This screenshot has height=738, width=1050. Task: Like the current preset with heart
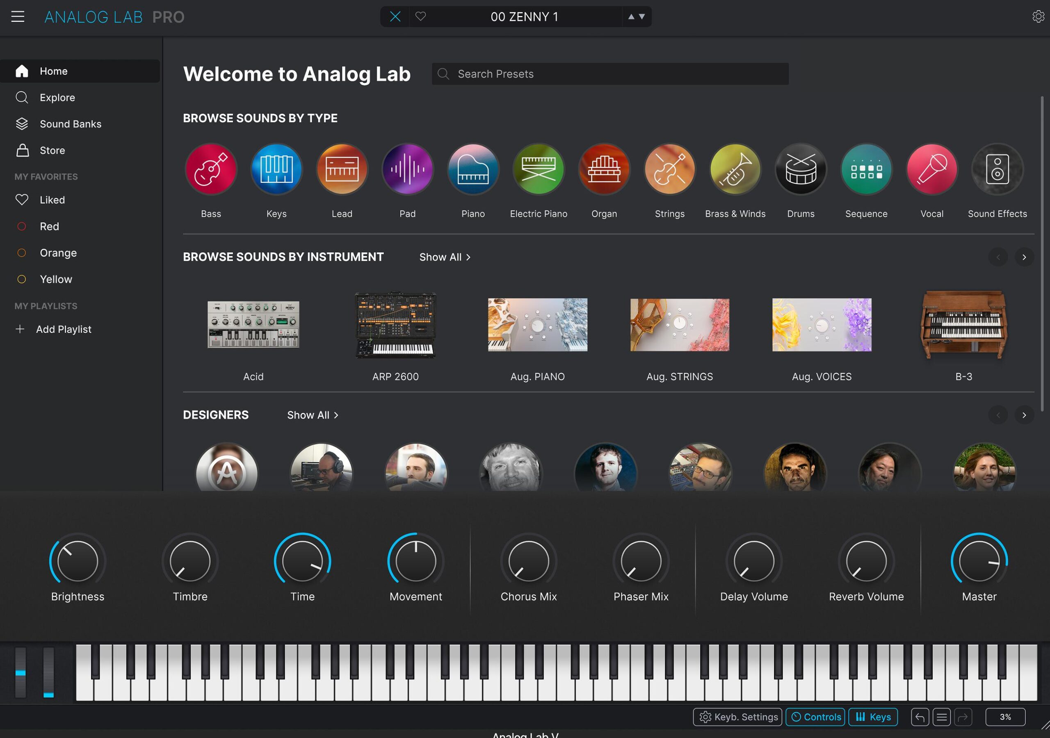click(x=420, y=16)
